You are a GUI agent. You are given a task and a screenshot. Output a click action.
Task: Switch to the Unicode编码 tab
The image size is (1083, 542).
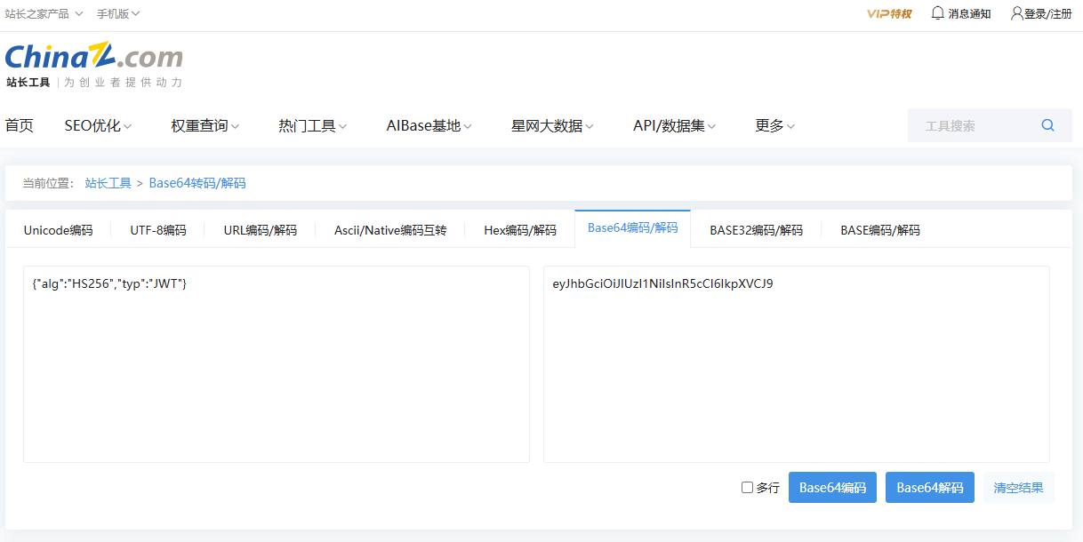click(58, 230)
